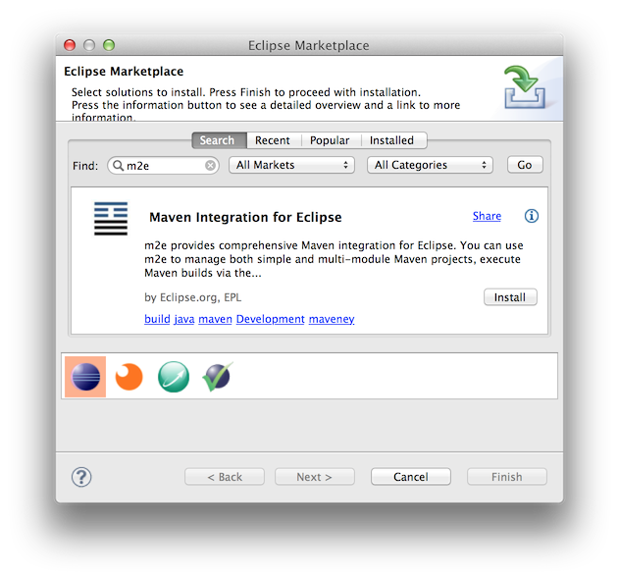Click the info icon for Maven Integration

[x=531, y=216]
